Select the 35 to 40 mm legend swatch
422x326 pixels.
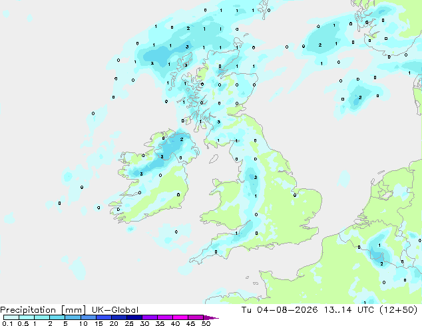pyautogui.click(x=165, y=317)
